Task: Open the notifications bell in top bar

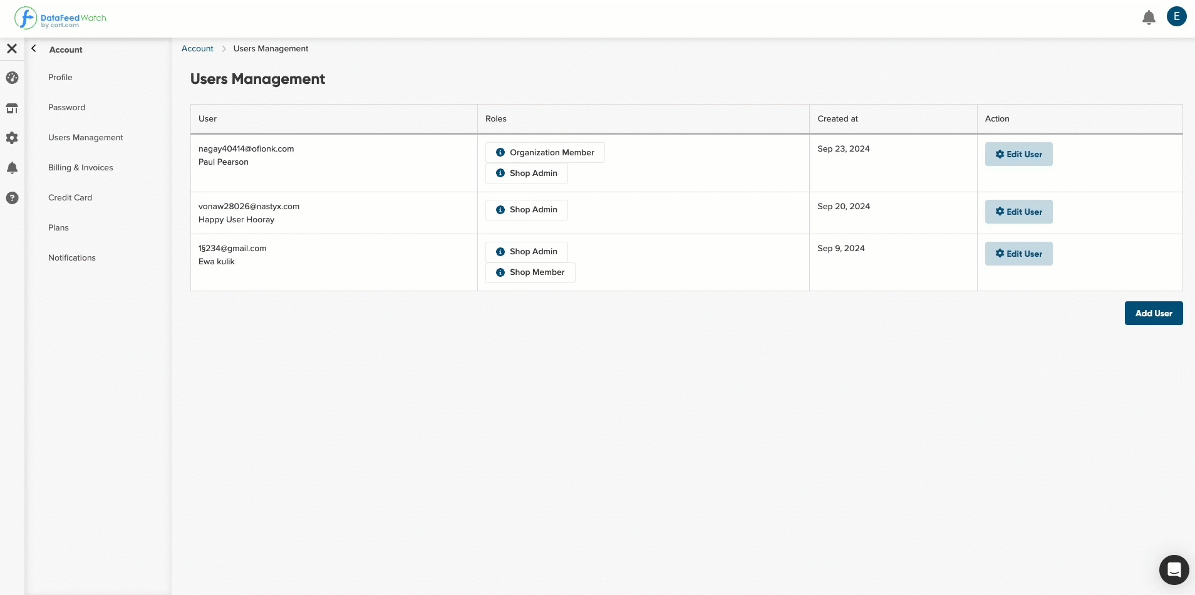Action: coord(1149,18)
